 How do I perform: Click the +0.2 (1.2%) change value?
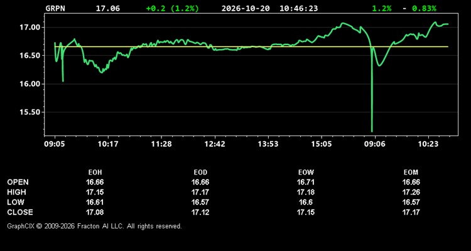pos(173,8)
